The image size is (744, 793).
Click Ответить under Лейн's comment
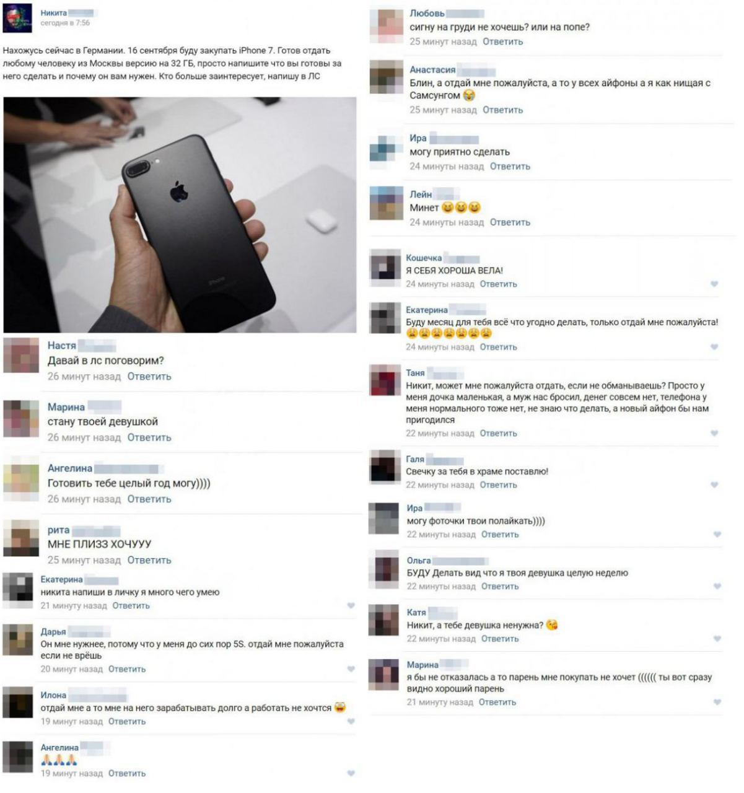(x=510, y=222)
